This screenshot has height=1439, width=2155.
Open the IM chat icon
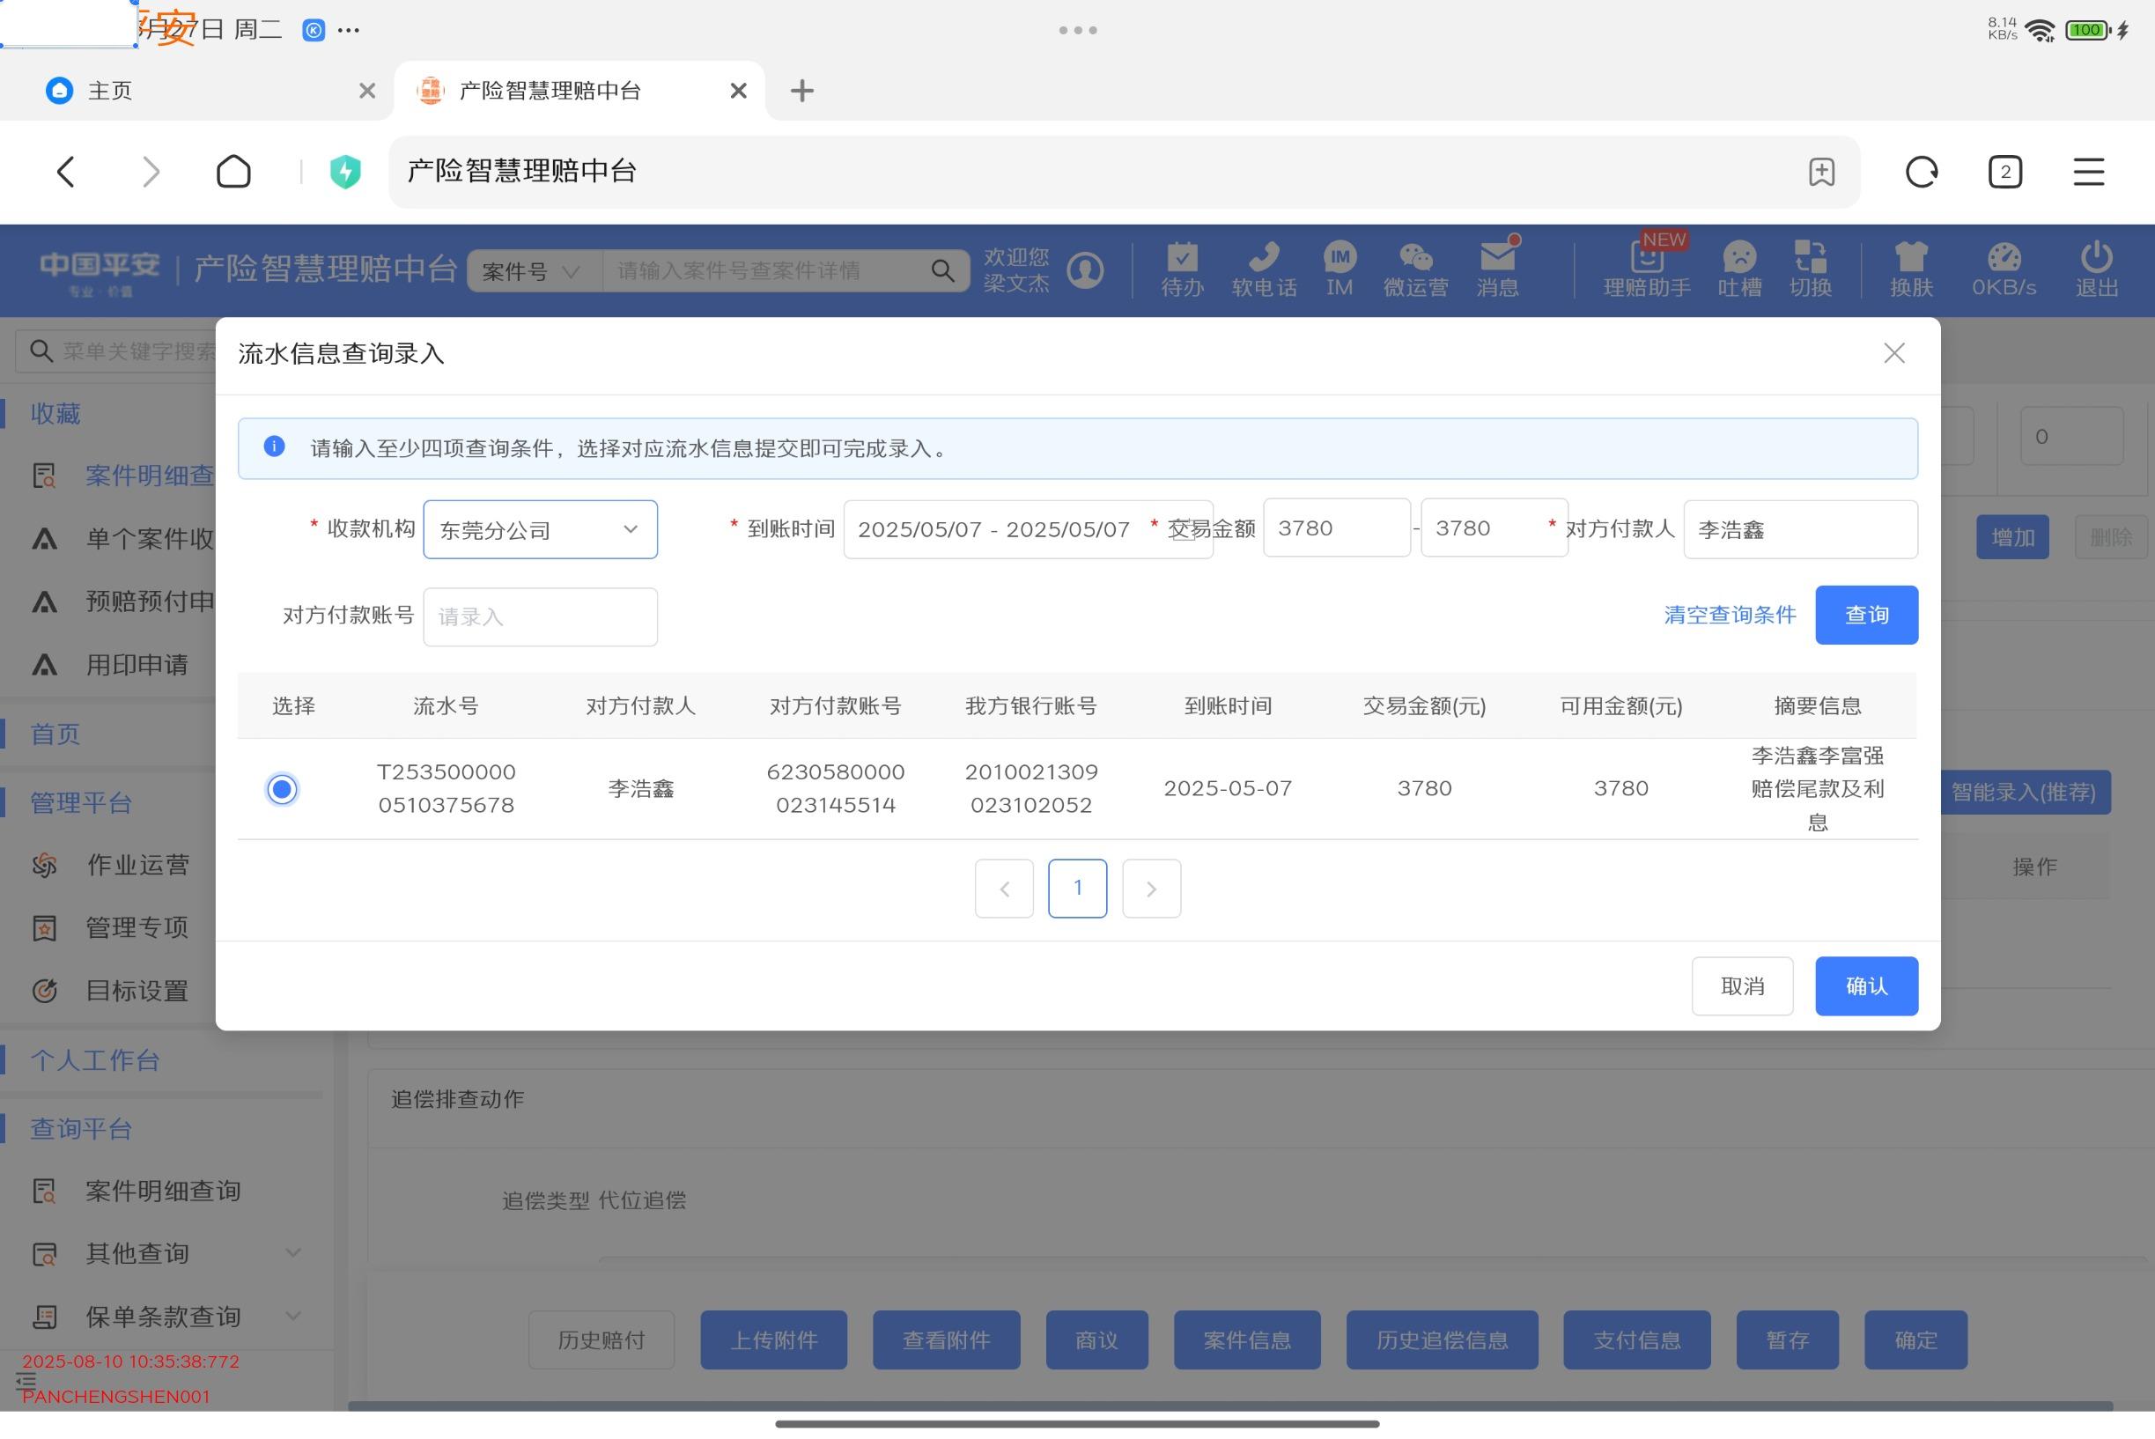pyautogui.click(x=1339, y=269)
